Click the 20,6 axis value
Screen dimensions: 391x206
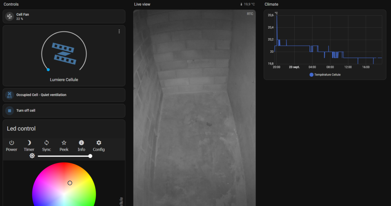click(271, 15)
